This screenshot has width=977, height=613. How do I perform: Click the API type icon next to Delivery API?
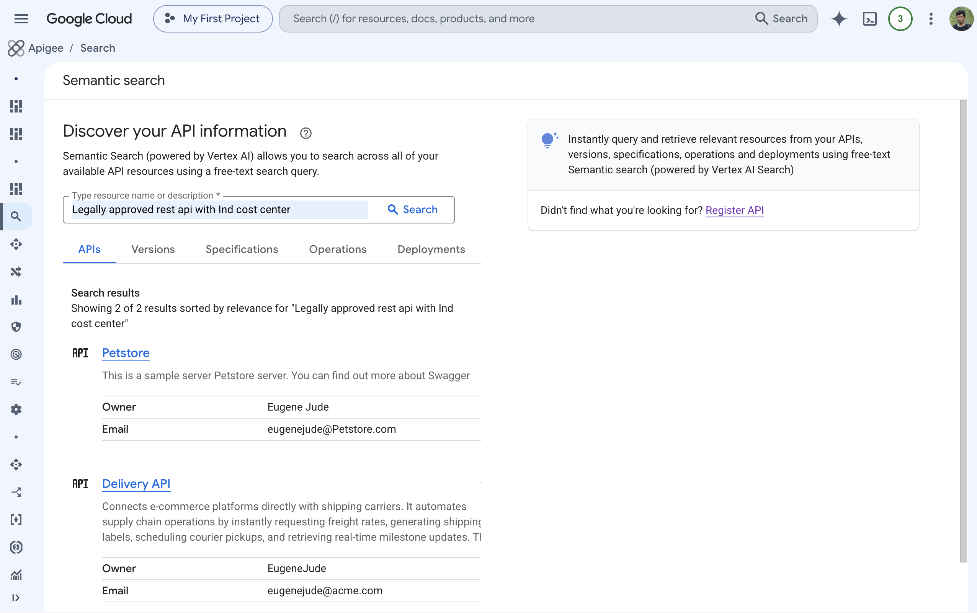[x=80, y=484]
